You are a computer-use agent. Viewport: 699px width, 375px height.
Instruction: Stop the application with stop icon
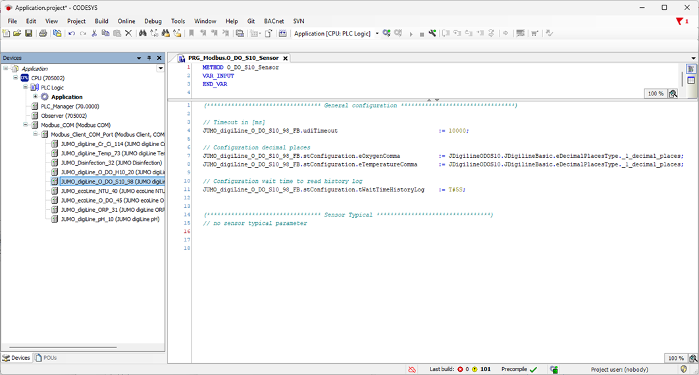coord(422,34)
